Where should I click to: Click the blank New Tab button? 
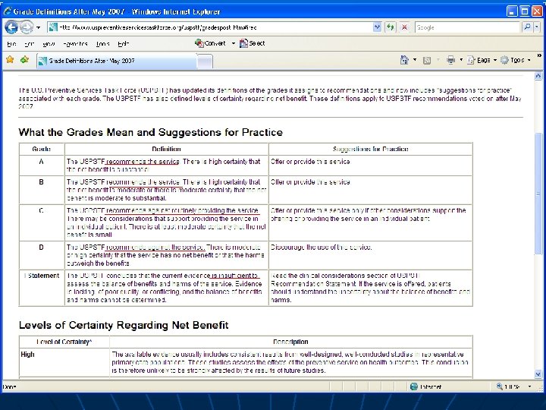coord(205,61)
